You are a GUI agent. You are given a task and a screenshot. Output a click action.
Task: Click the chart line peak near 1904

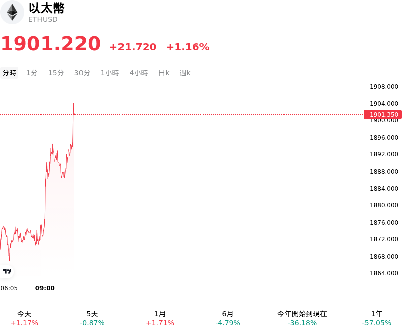click(x=73, y=103)
